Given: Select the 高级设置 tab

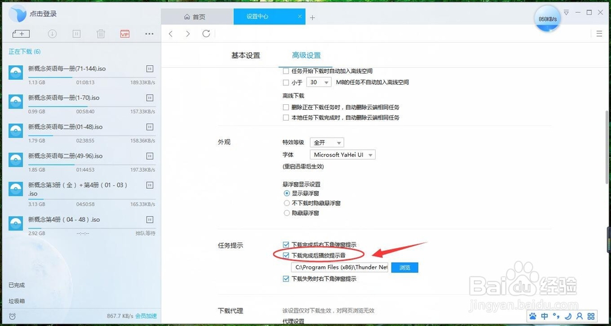Looking at the screenshot, I should (x=306, y=55).
